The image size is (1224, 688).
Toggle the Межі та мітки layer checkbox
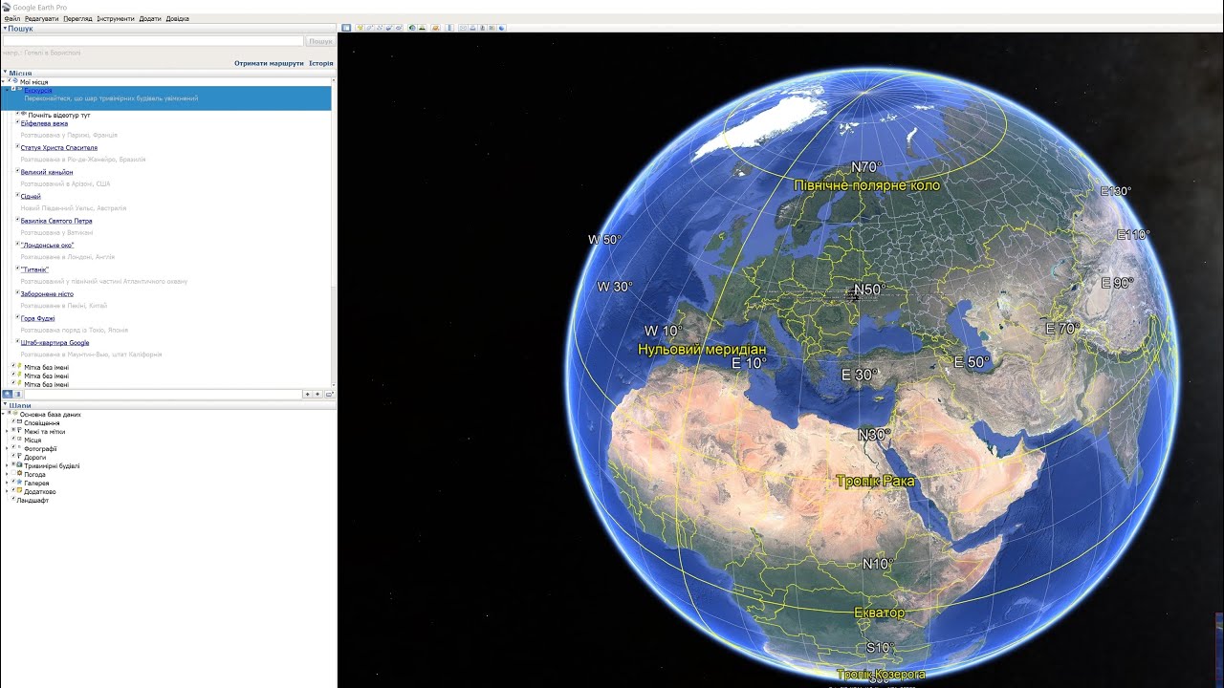pos(13,430)
